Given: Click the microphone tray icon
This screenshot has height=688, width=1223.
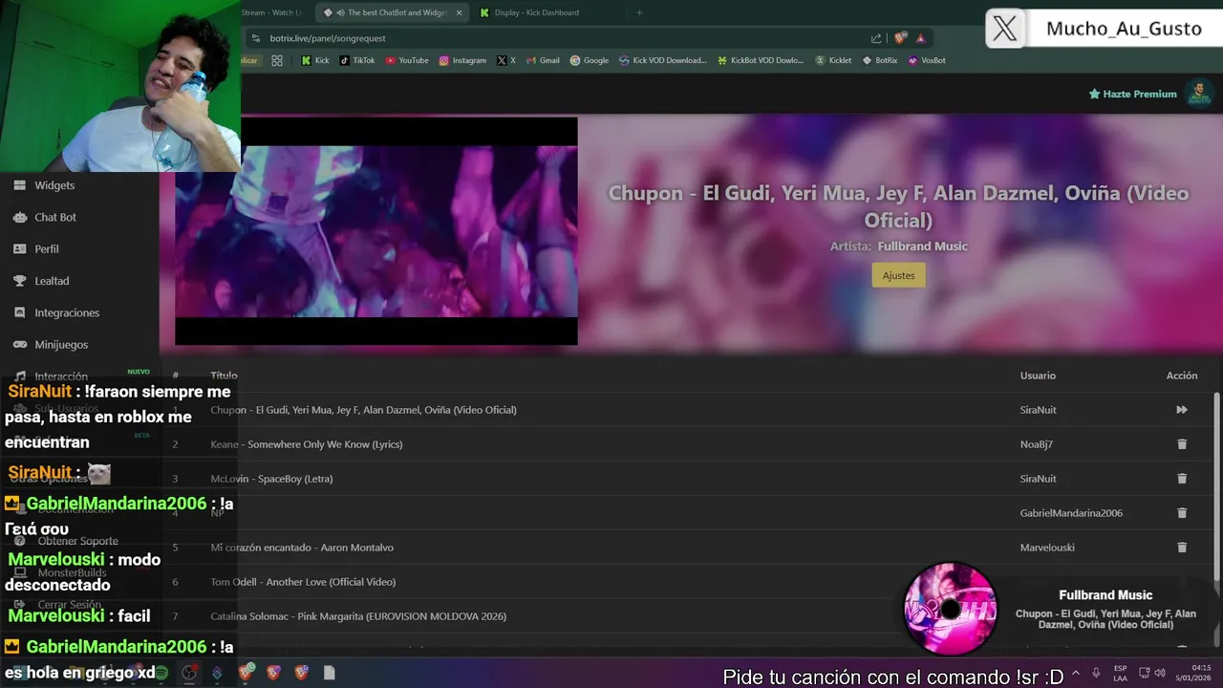Looking at the screenshot, I should 1096,673.
